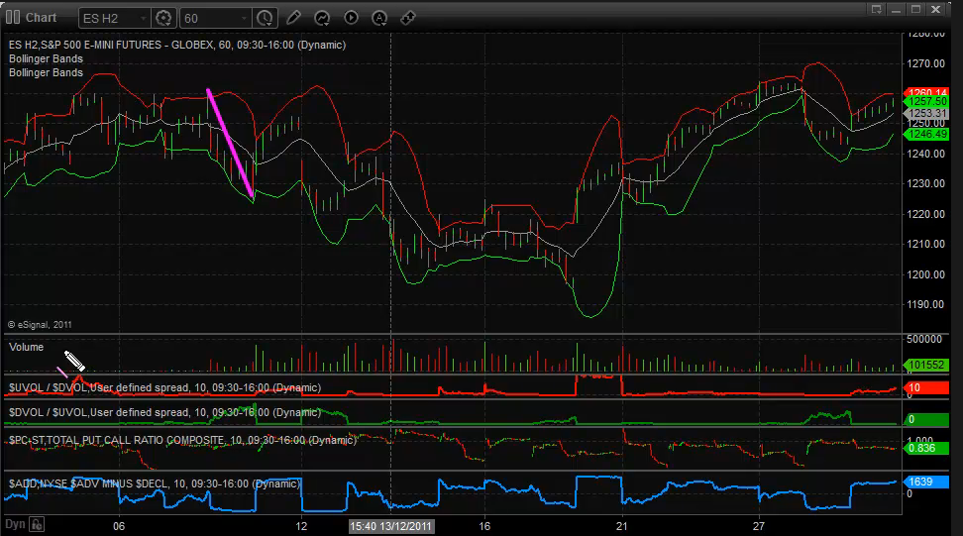Click the chart window menu icon

coord(13,17)
